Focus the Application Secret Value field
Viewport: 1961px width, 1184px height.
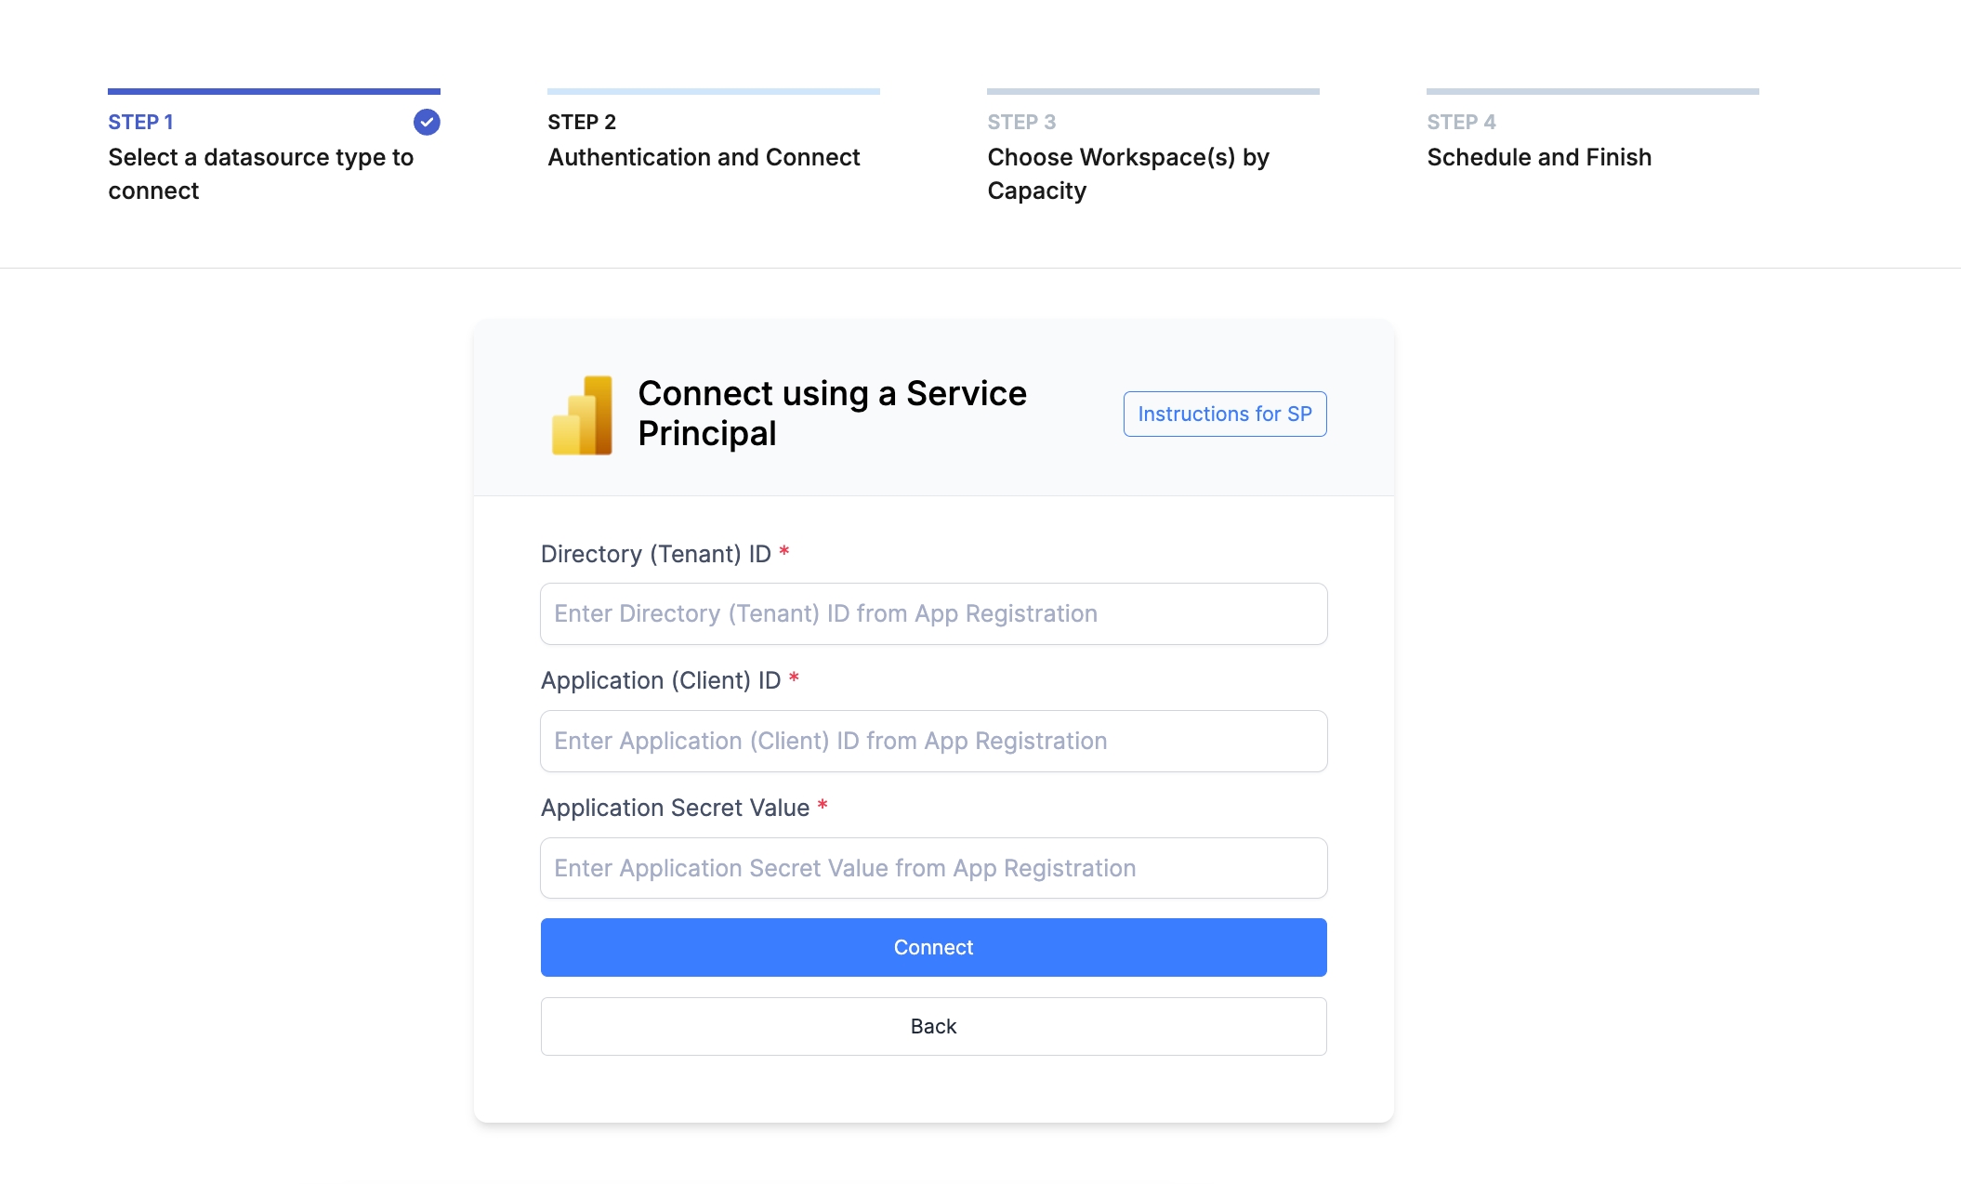click(933, 868)
